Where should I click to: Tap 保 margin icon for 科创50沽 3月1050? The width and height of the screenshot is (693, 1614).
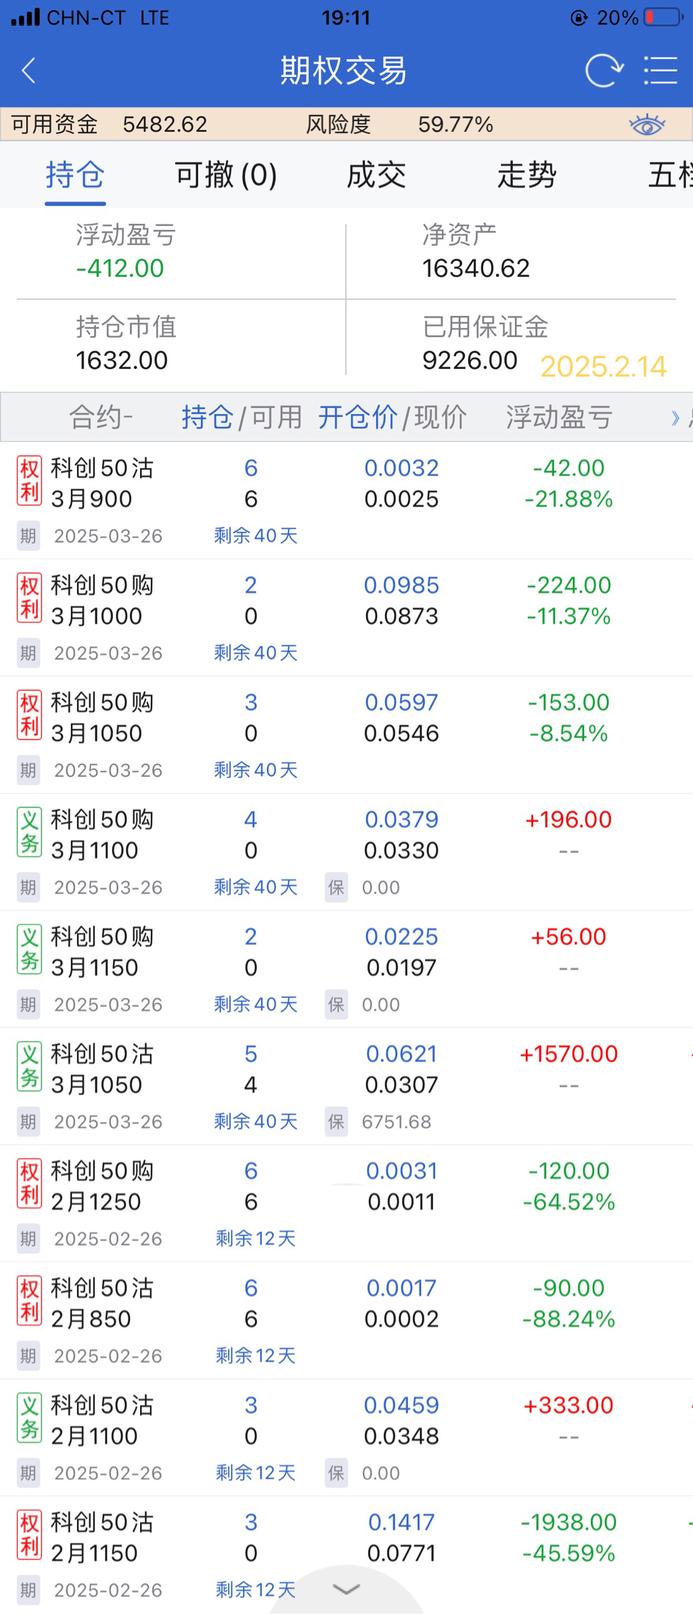336,1121
